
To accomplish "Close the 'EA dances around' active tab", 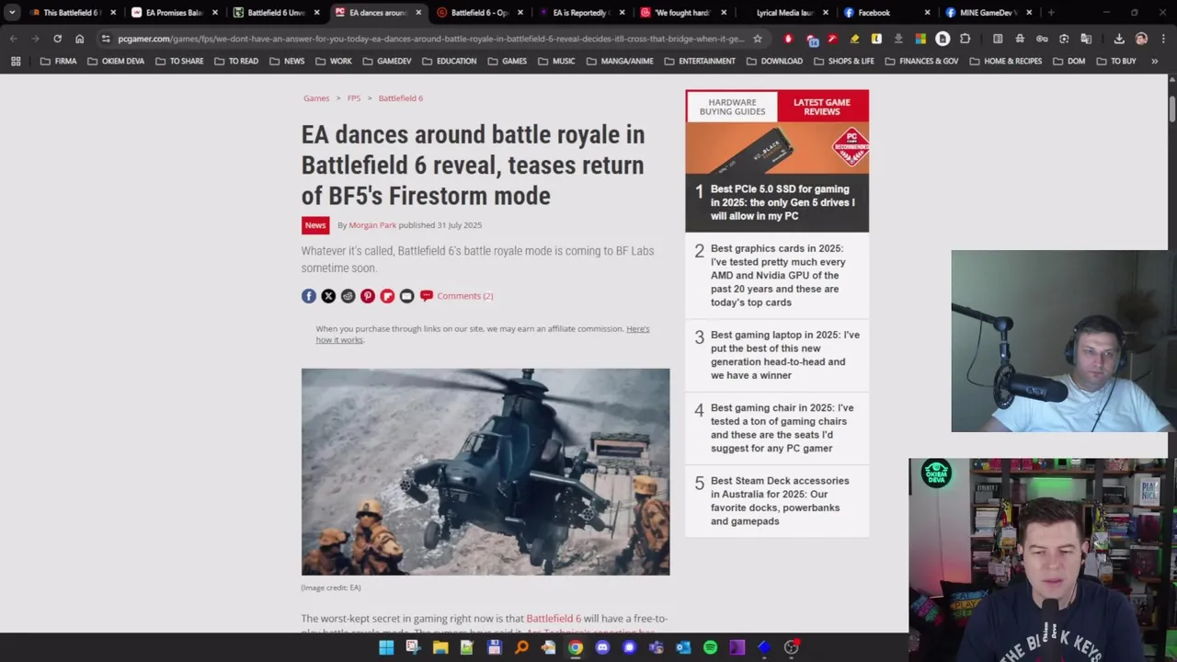I will click(418, 13).
